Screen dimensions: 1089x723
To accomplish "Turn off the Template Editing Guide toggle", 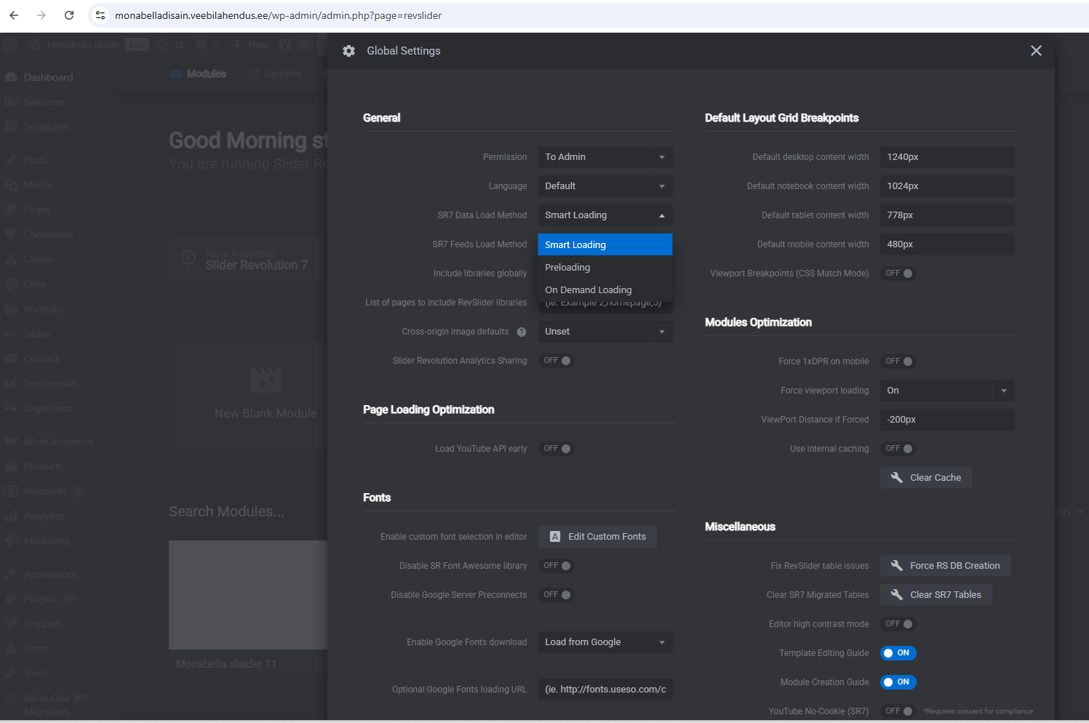I will coord(898,653).
